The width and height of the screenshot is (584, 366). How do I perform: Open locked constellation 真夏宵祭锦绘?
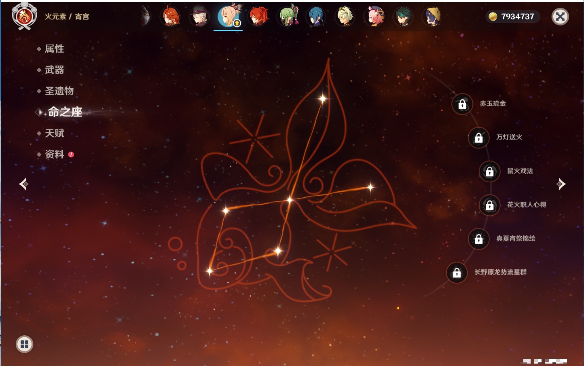click(x=479, y=239)
